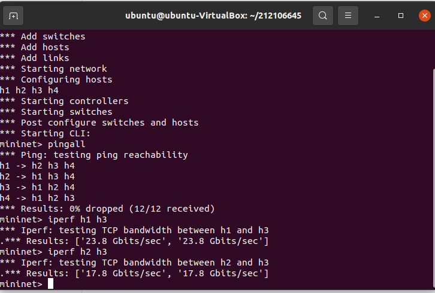
Task: Click the pingall command text
Action: [x=67, y=144]
